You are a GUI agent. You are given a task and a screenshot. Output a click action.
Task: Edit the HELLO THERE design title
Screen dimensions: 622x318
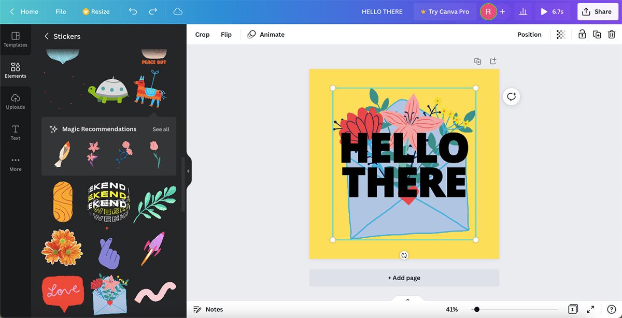(x=382, y=11)
